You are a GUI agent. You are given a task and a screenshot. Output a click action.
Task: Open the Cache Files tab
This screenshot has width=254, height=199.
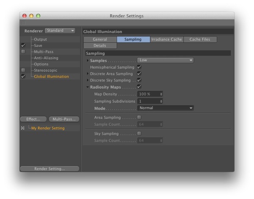tap(200, 39)
